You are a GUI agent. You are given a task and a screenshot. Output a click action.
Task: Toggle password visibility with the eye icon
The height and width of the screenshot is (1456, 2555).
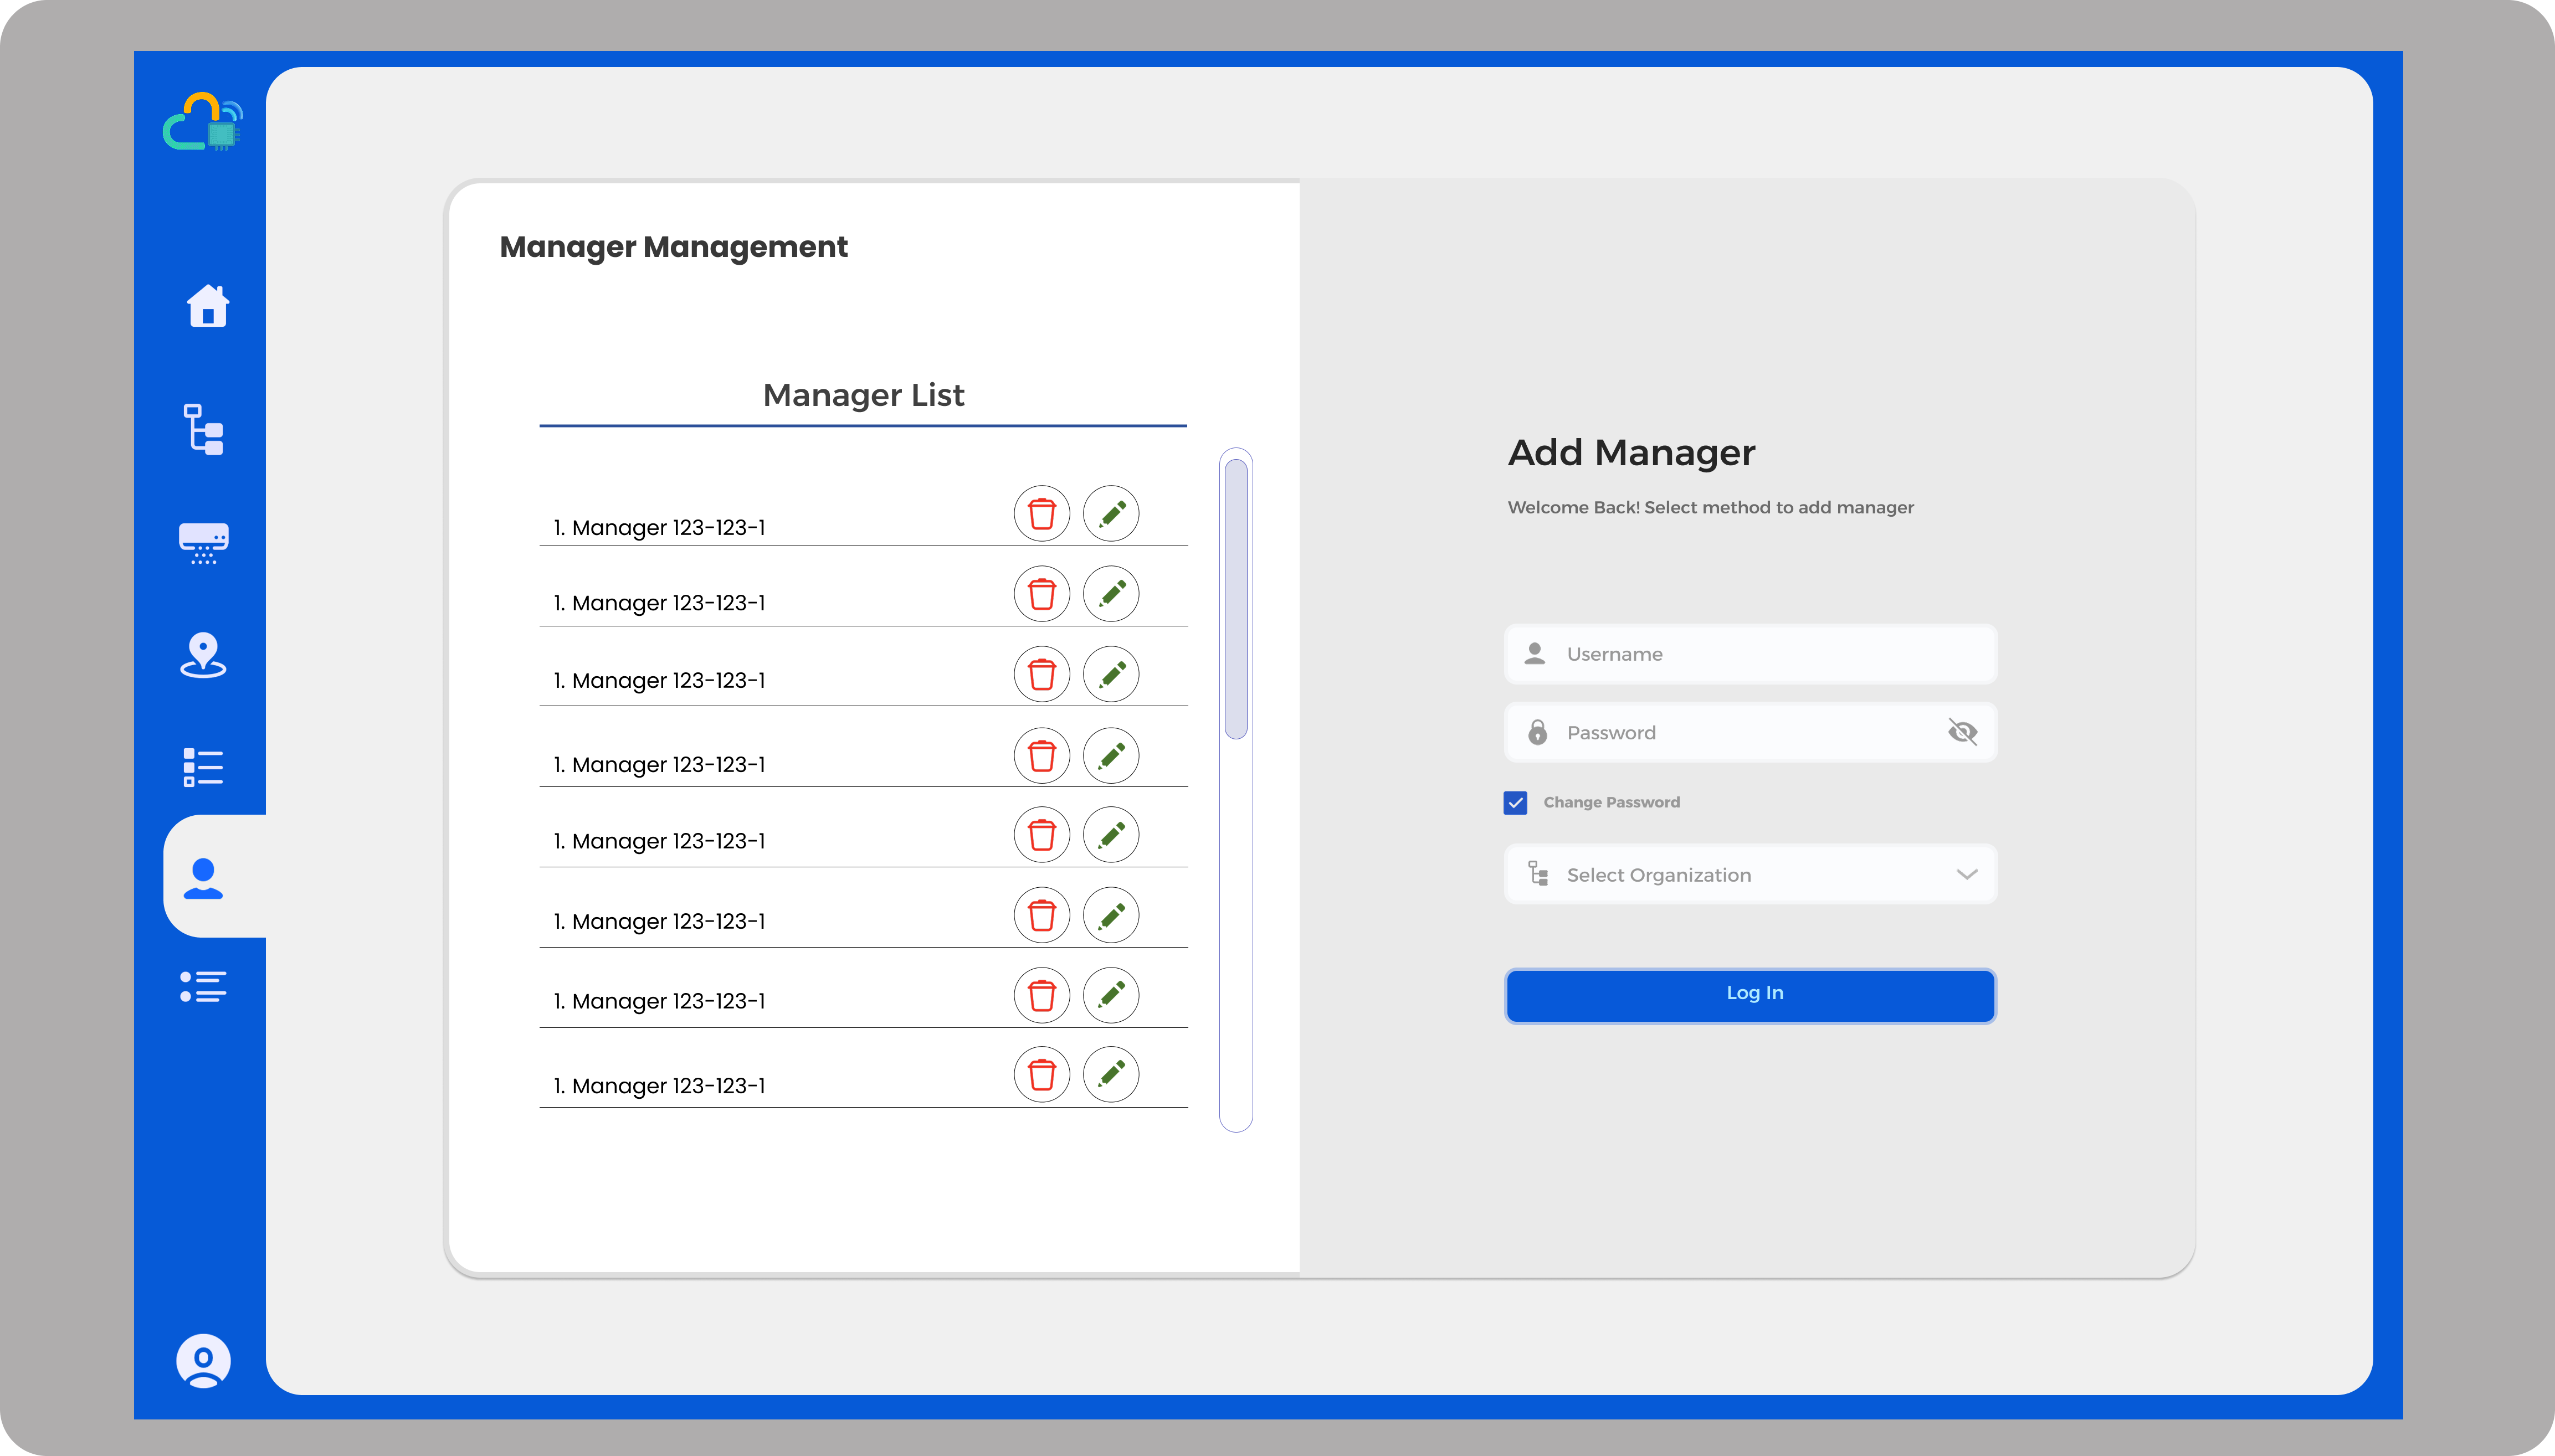[1962, 732]
